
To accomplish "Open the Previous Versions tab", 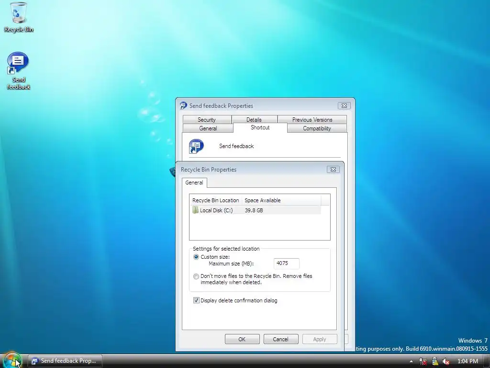I will coord(312,119).
